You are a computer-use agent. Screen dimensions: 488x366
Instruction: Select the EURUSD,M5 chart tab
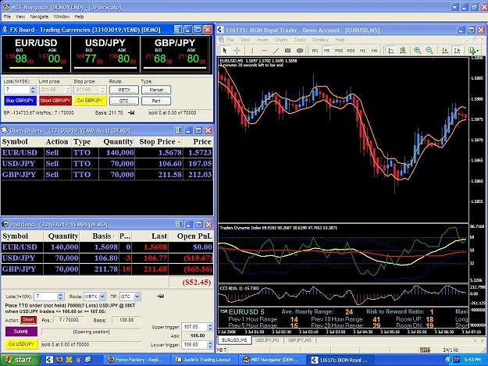[234, 340]
